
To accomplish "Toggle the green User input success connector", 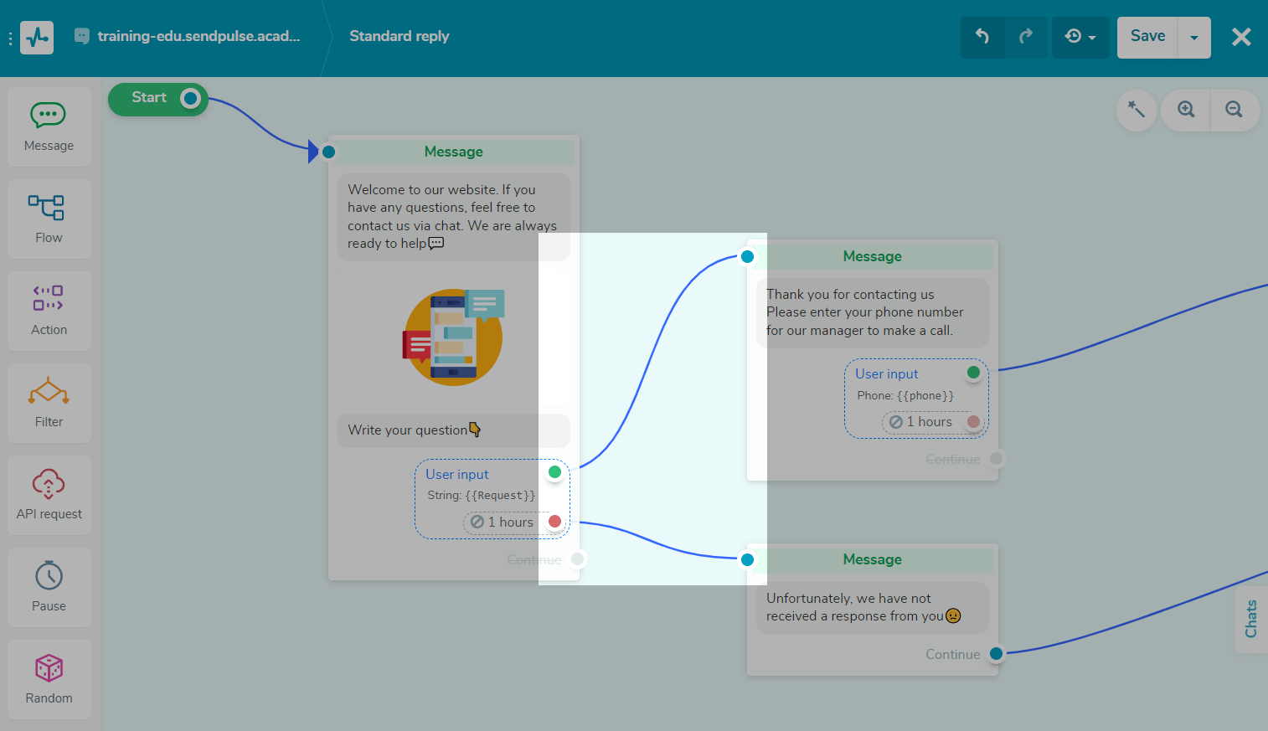I will pos(554,471).
